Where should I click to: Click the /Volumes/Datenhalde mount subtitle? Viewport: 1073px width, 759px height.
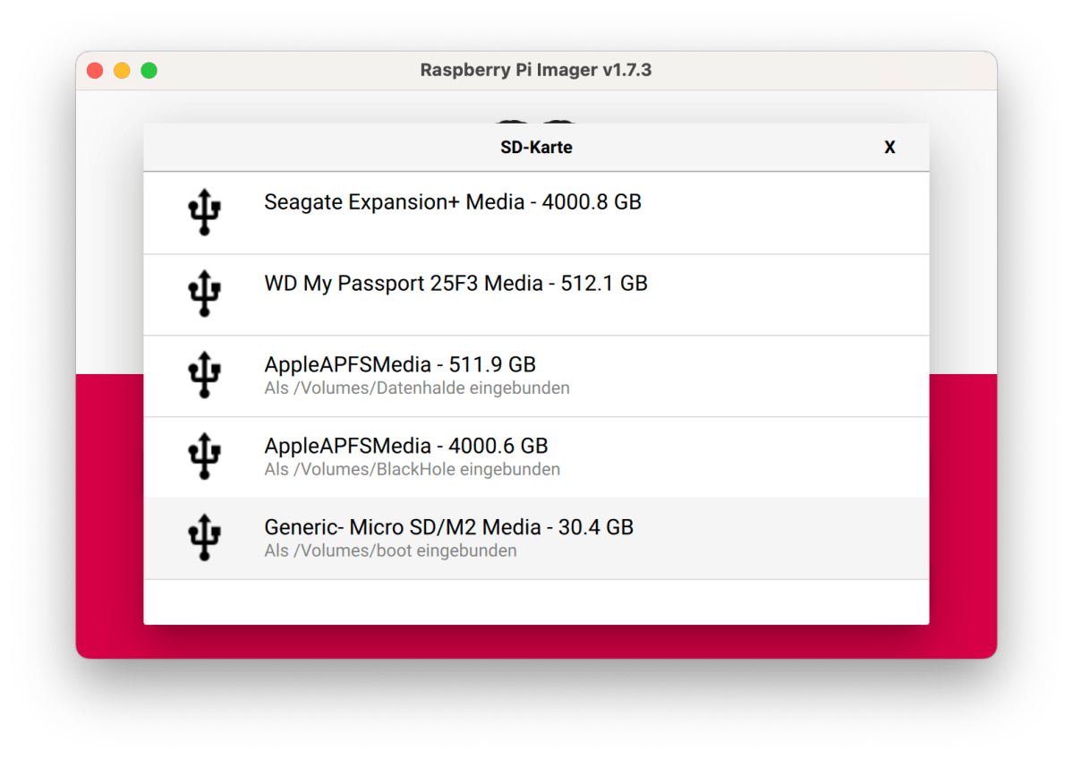click(x=417, y=388)
